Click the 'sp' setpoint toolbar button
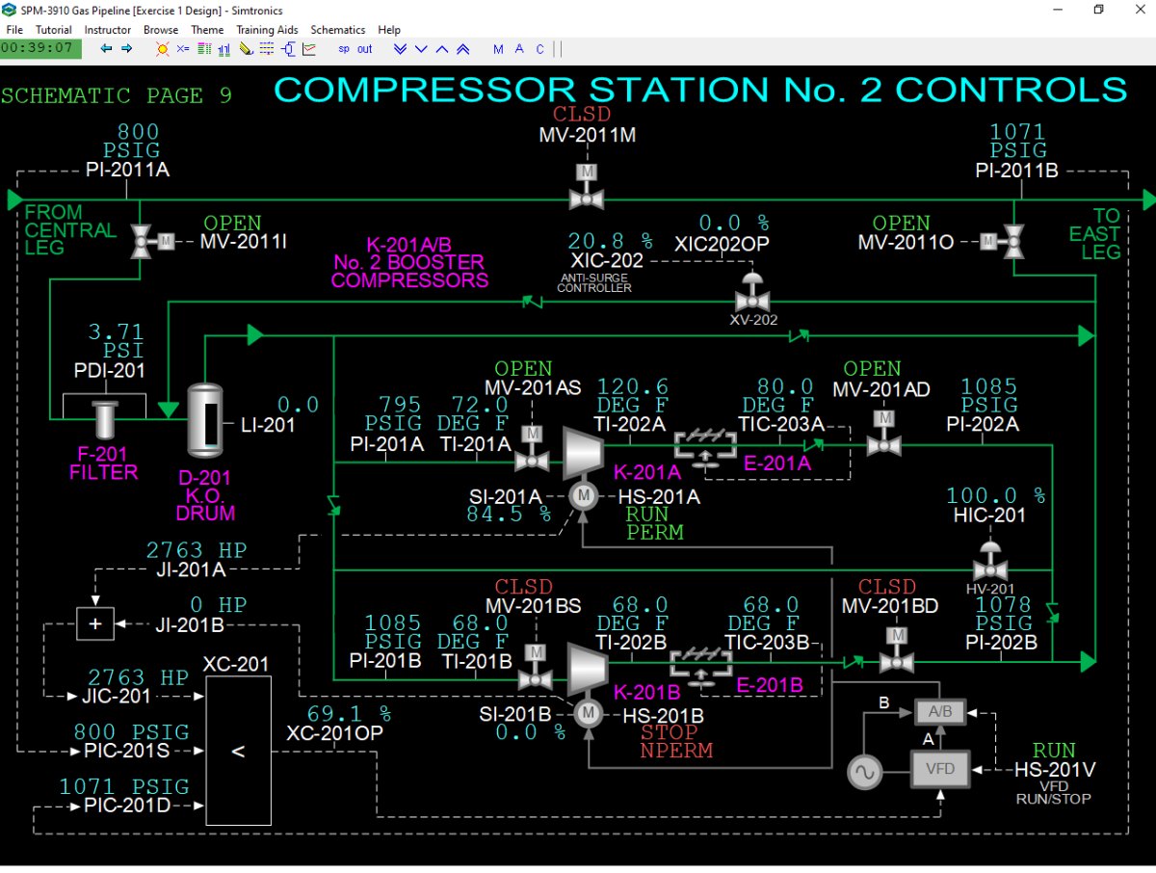 pyautogui.click(x=344, y=49)
